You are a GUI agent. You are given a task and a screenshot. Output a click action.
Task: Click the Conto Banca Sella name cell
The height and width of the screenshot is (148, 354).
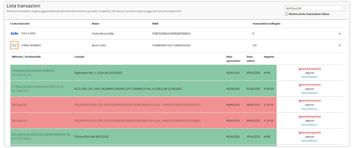click(103, 33)
